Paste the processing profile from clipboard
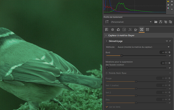Screen dimensions: 174x110 170,22
